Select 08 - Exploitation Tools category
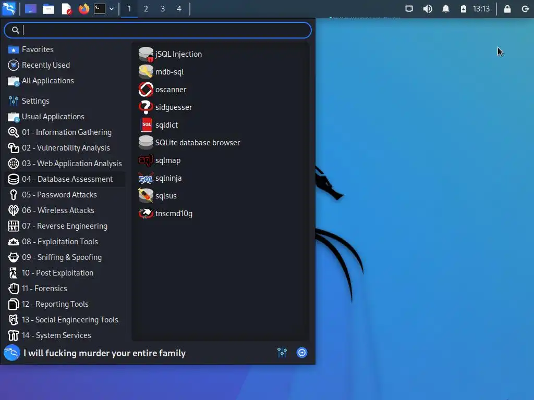This screenshot has width=534, height=400. tap(65, 242)
